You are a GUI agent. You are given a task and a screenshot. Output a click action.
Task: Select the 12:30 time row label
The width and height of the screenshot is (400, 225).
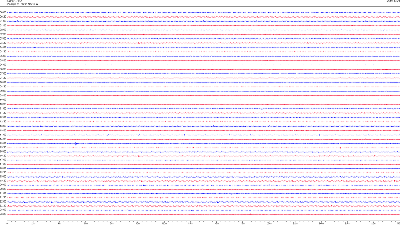[x=3, y=122]
